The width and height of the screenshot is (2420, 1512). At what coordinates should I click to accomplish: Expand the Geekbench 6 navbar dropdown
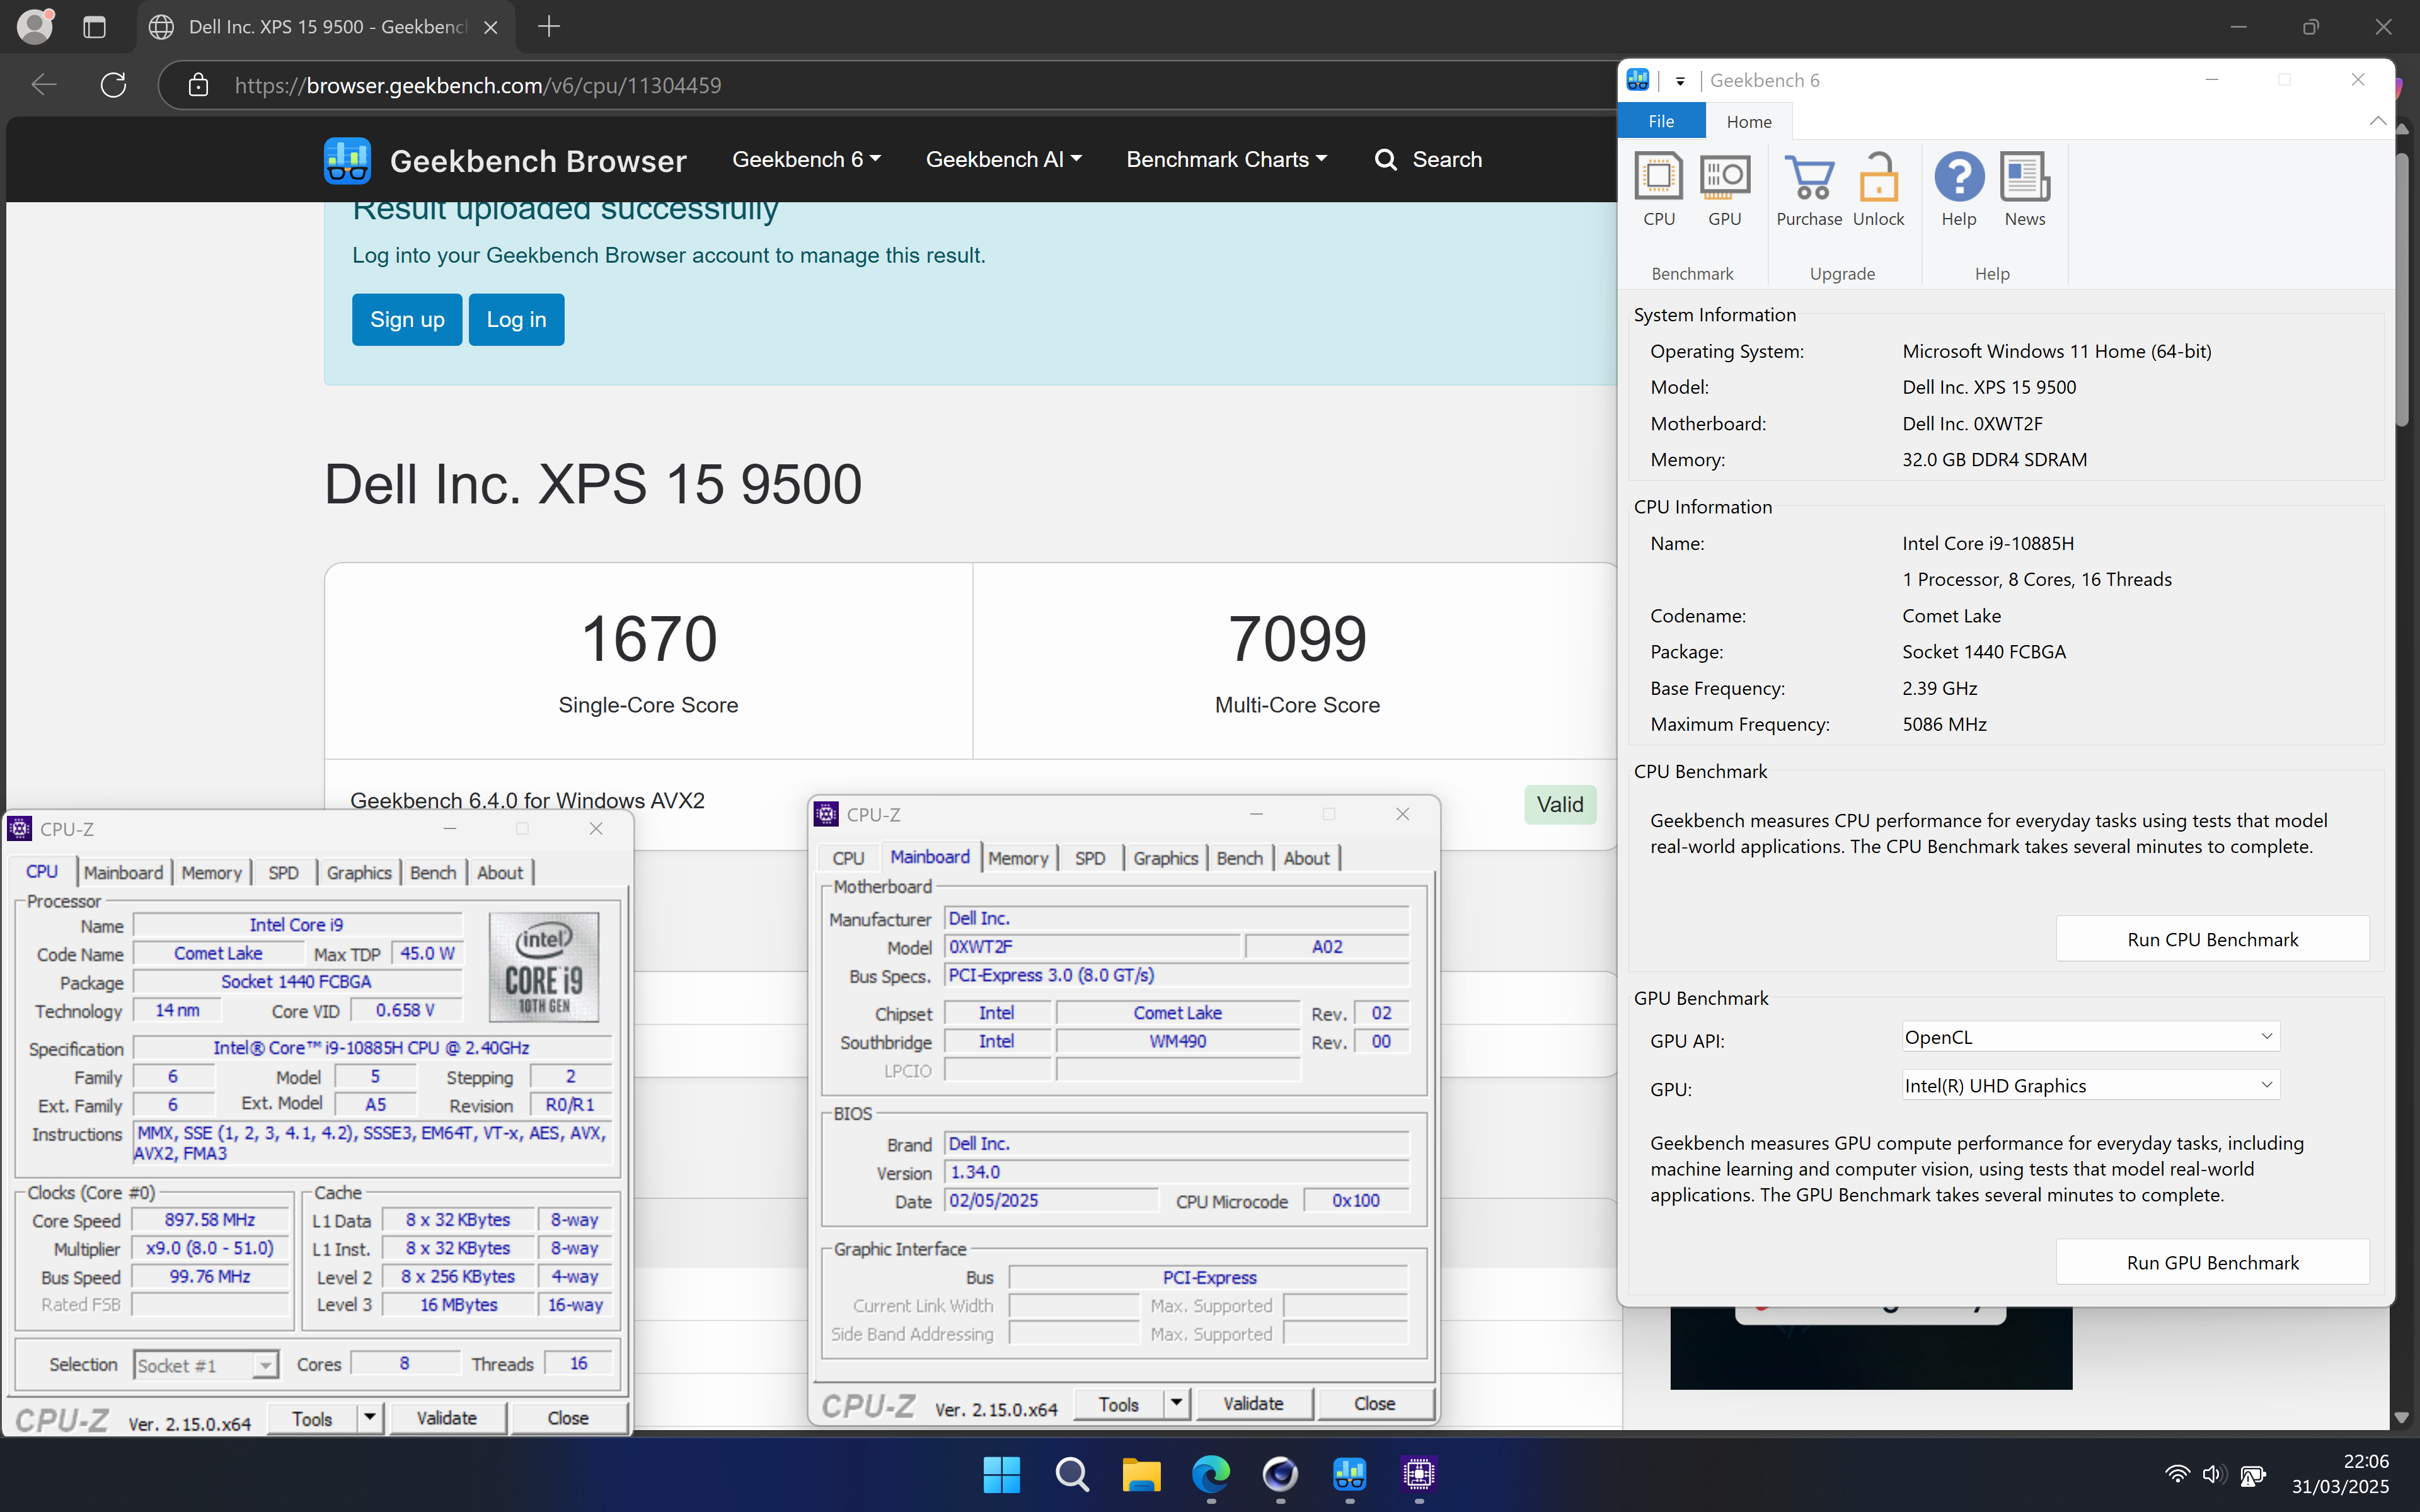(806, 160)
